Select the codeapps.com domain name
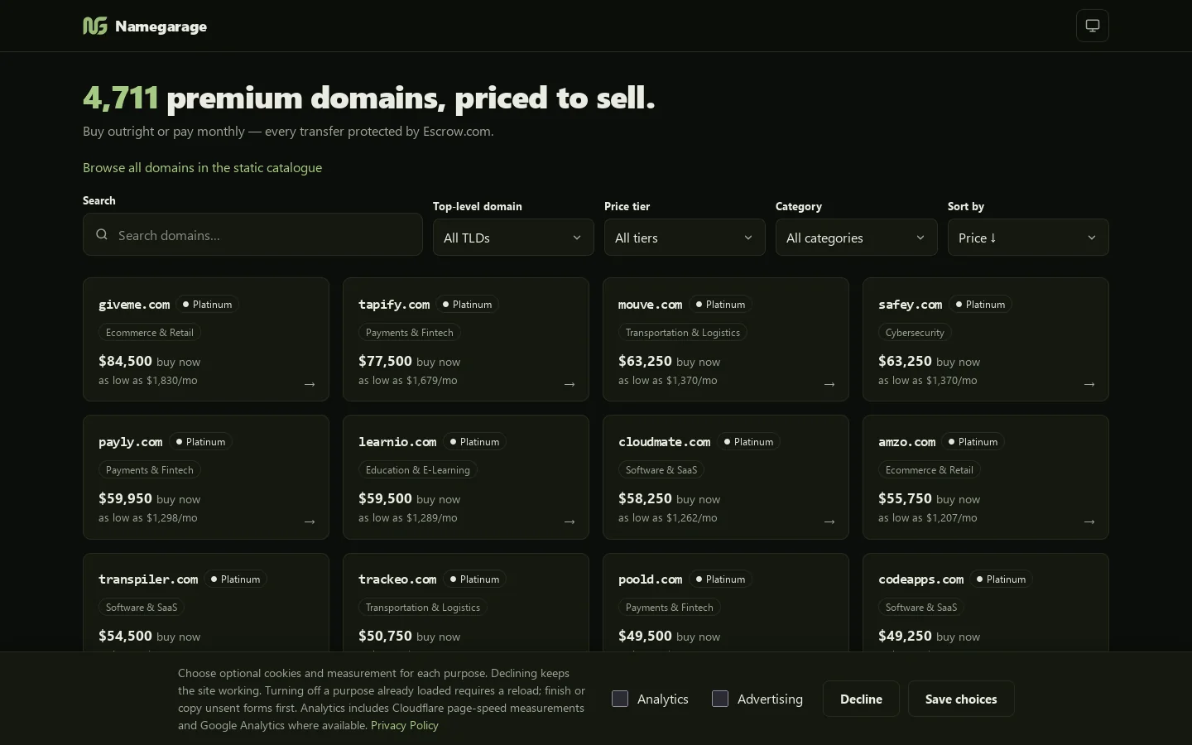 [x=921, y=579]
